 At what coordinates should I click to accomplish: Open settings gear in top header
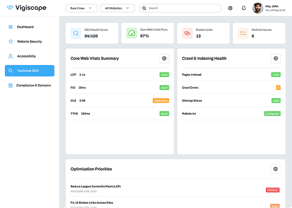pos(230,8)
